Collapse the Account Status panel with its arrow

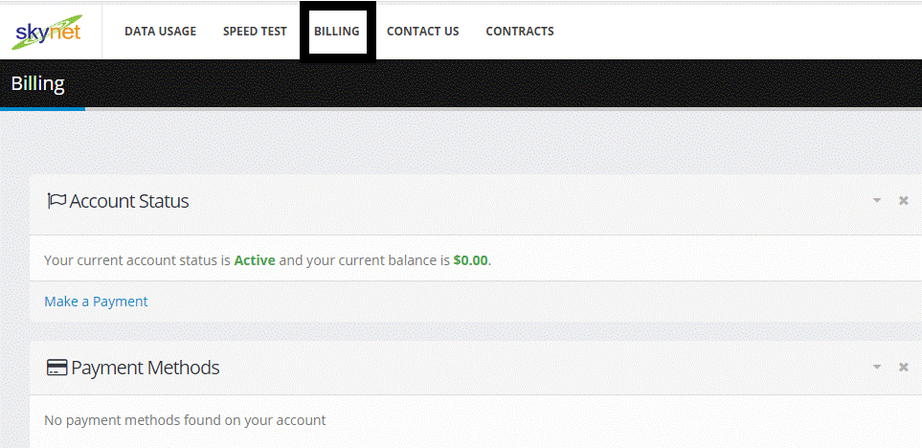(x=877, y=201)
